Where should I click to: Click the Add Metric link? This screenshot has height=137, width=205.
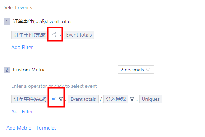tap(19, 128)
